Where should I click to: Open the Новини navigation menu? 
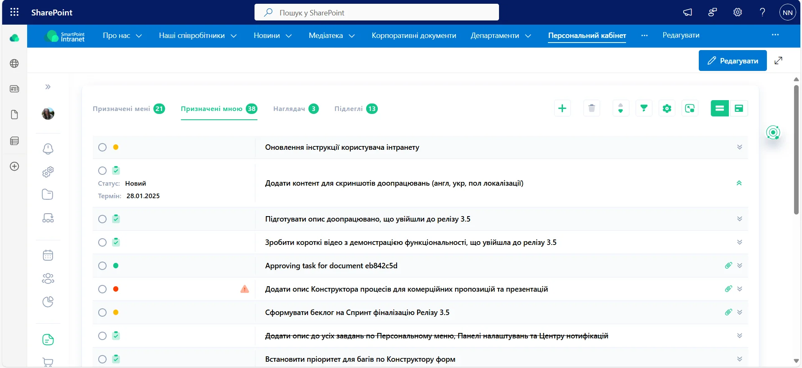click(x=272, y=35)
